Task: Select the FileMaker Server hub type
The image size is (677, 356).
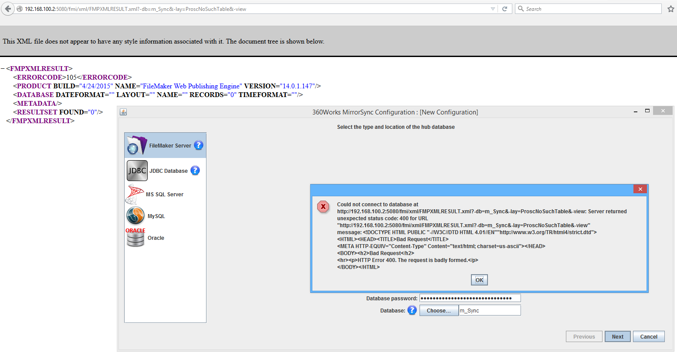Action: tap(165, 145)
